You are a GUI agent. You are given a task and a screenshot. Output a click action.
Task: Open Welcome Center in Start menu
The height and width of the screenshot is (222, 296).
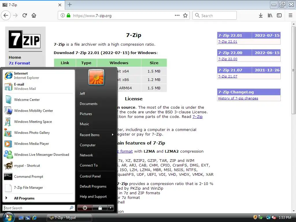(39, 100)
